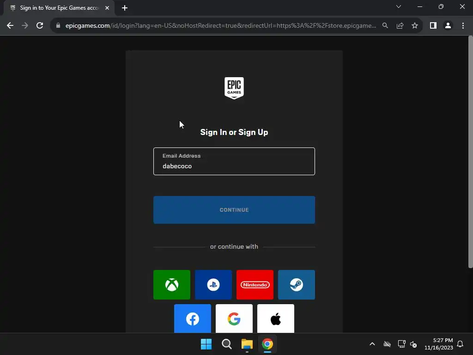Sign in with PlayStation Network icon
473x355 pixels.
click(213, 285)
